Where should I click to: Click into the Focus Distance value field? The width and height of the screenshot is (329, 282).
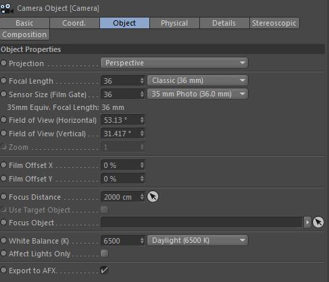[x=120, y=197]
